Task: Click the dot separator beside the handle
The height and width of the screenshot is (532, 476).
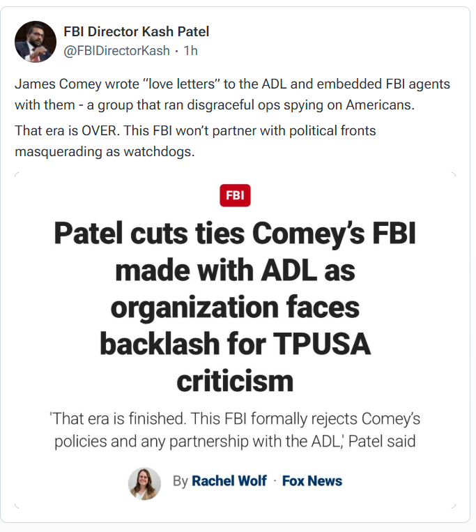Action: [x=176, y=51]
